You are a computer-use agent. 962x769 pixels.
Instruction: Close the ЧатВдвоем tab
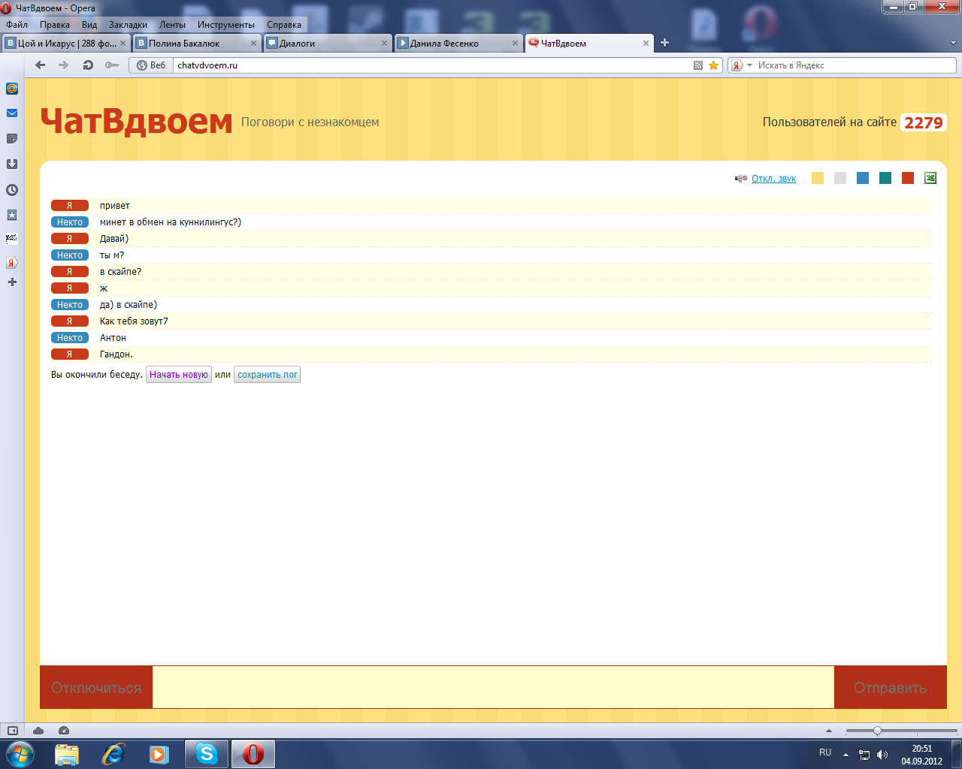(x=646, y=44)
